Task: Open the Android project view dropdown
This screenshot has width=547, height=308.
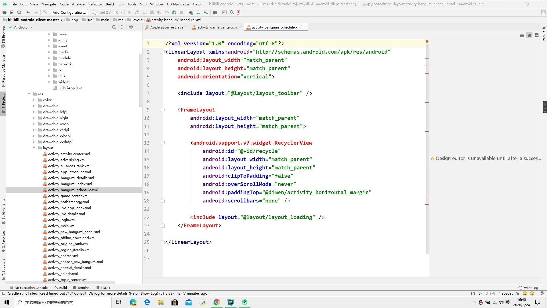Action: tap(21, 27)
